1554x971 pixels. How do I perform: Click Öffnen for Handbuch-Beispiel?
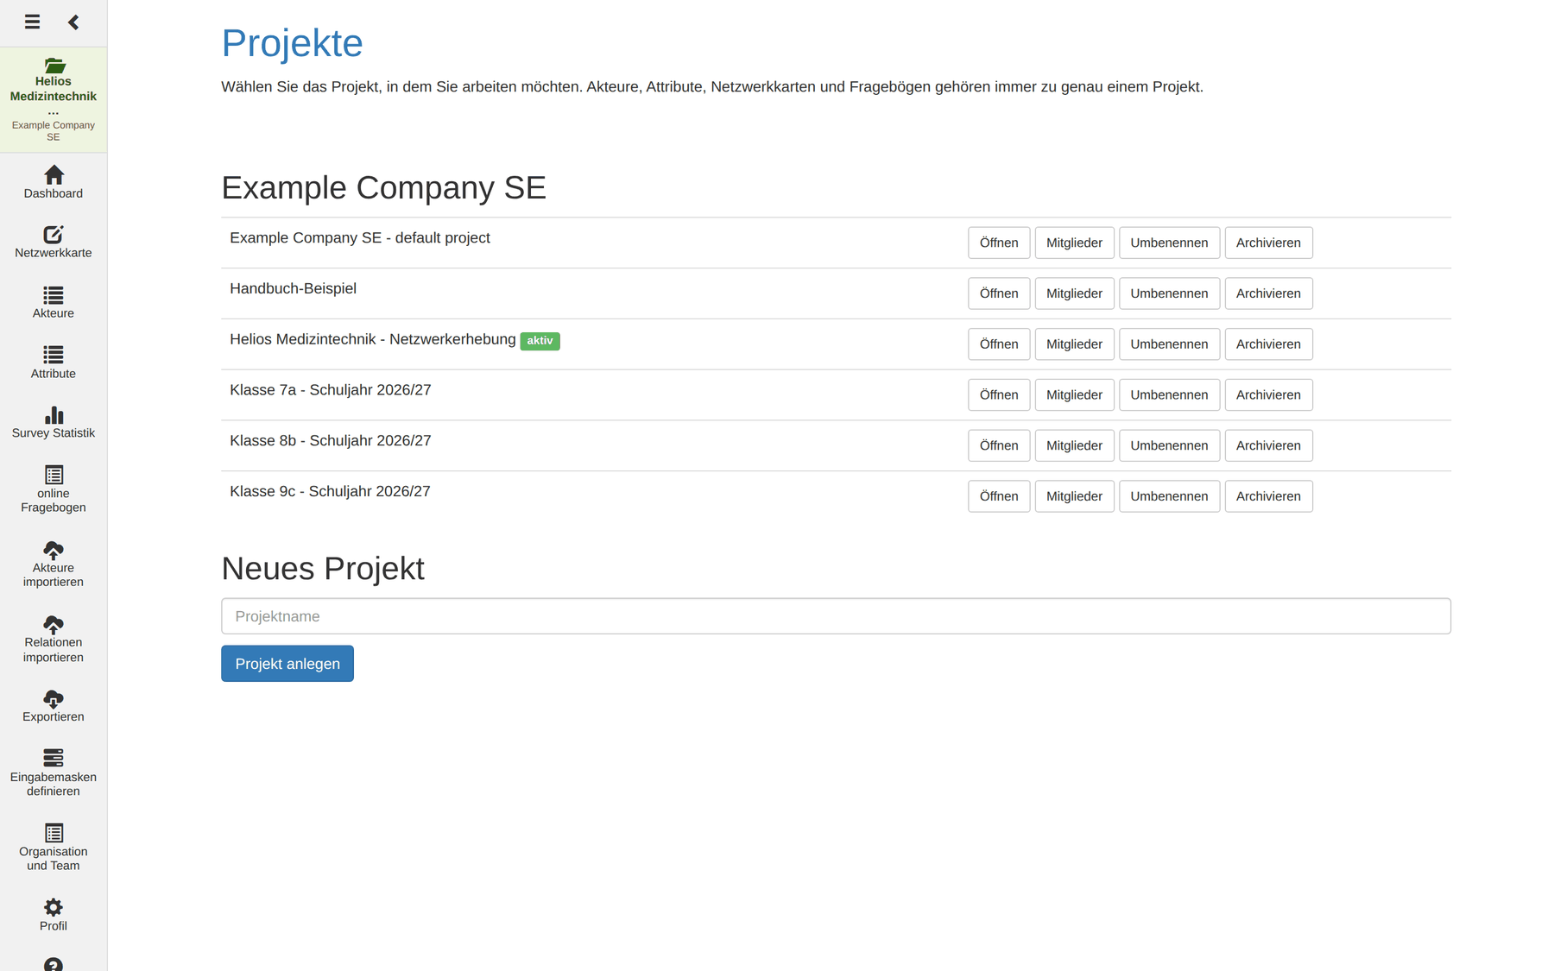[x=999, y=293]
